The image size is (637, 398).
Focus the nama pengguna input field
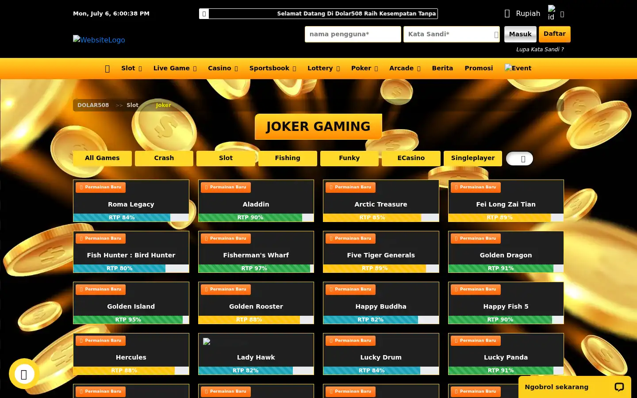[x=353, y=34]
